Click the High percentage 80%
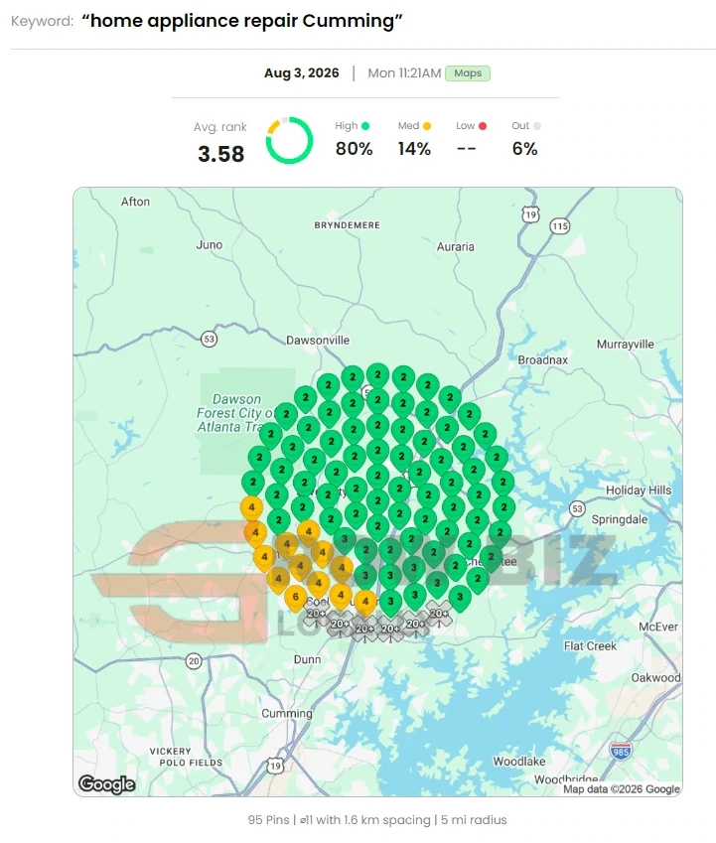Screen dimensions: 716x843 pos(354,149)
